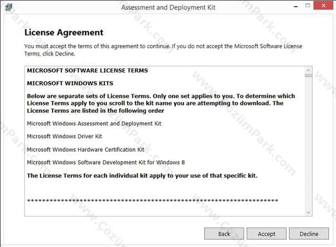Viewport: 336px width, 247px height.
Task: Click the MICROSOFT WINDOWS KITS line
Action: coord(70,83)
